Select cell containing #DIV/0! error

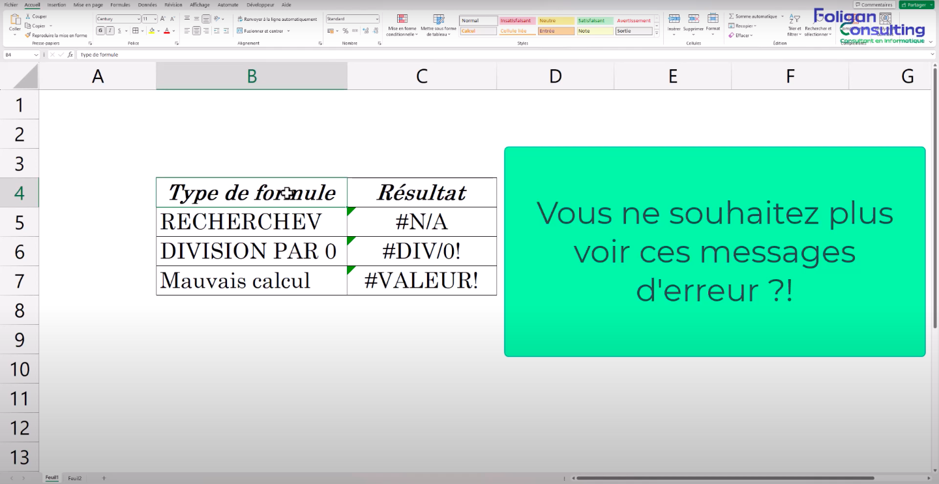click(x=421, y=251)
